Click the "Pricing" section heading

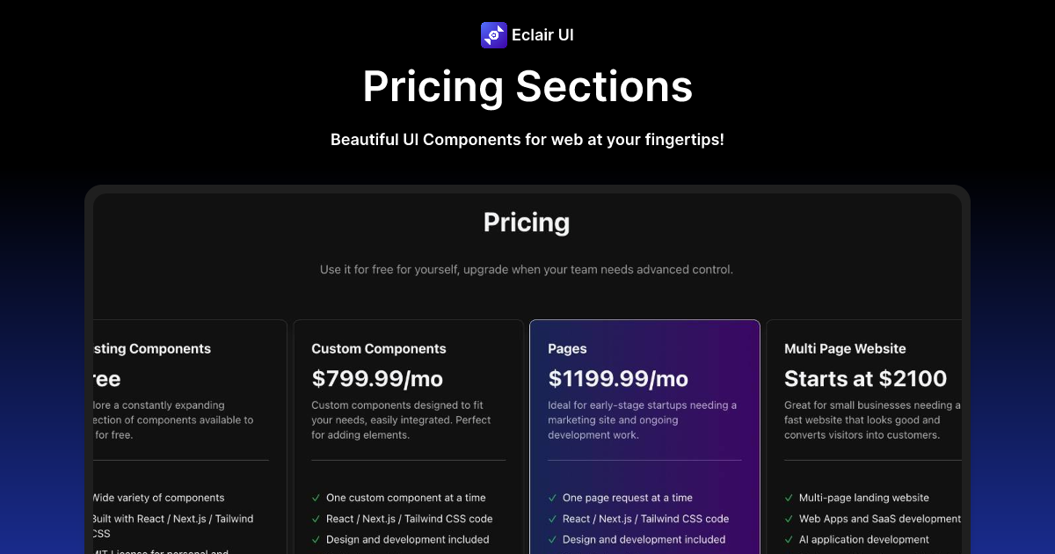527,222
